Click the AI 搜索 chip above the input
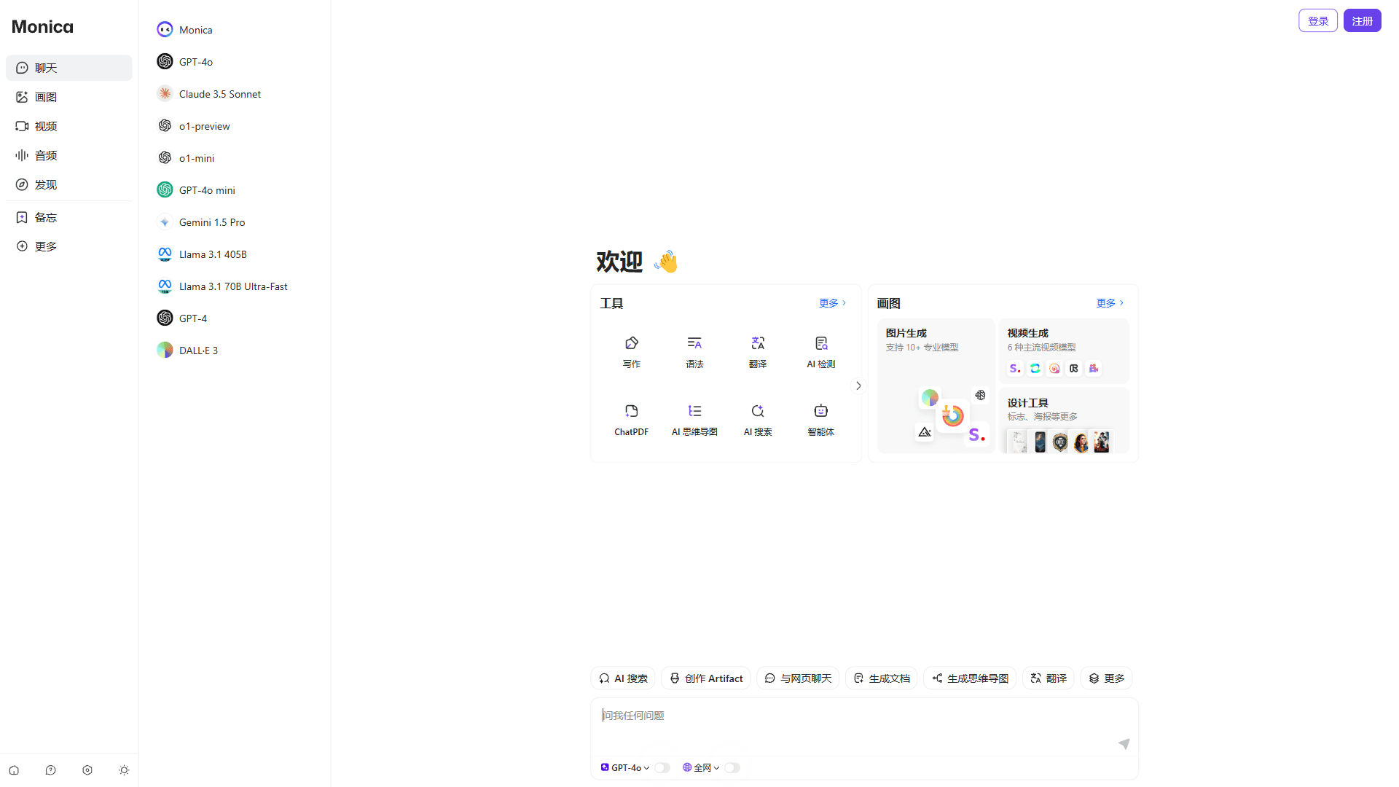The height and width of the screenshot is (787, 1399). (623, 678)
